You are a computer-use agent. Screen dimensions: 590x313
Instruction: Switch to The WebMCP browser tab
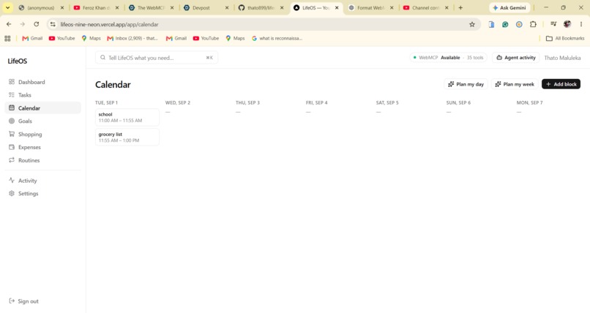coord(151,7)
